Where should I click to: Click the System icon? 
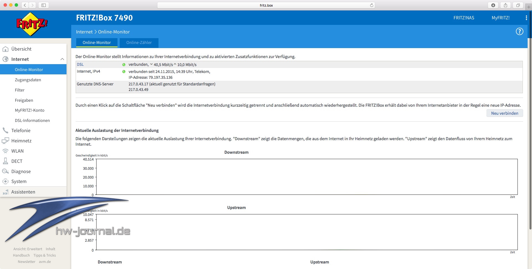coord(6,182)
